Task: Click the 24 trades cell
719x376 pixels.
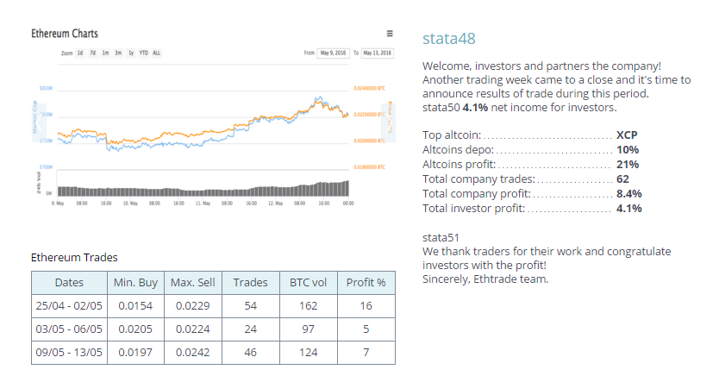Action: point(250,329)
